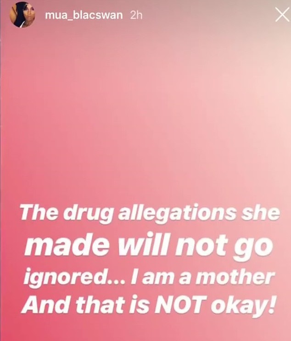Tap the line 'And that is NOT okay!'
Screen dimensions: 291x341
pos(148,305)
